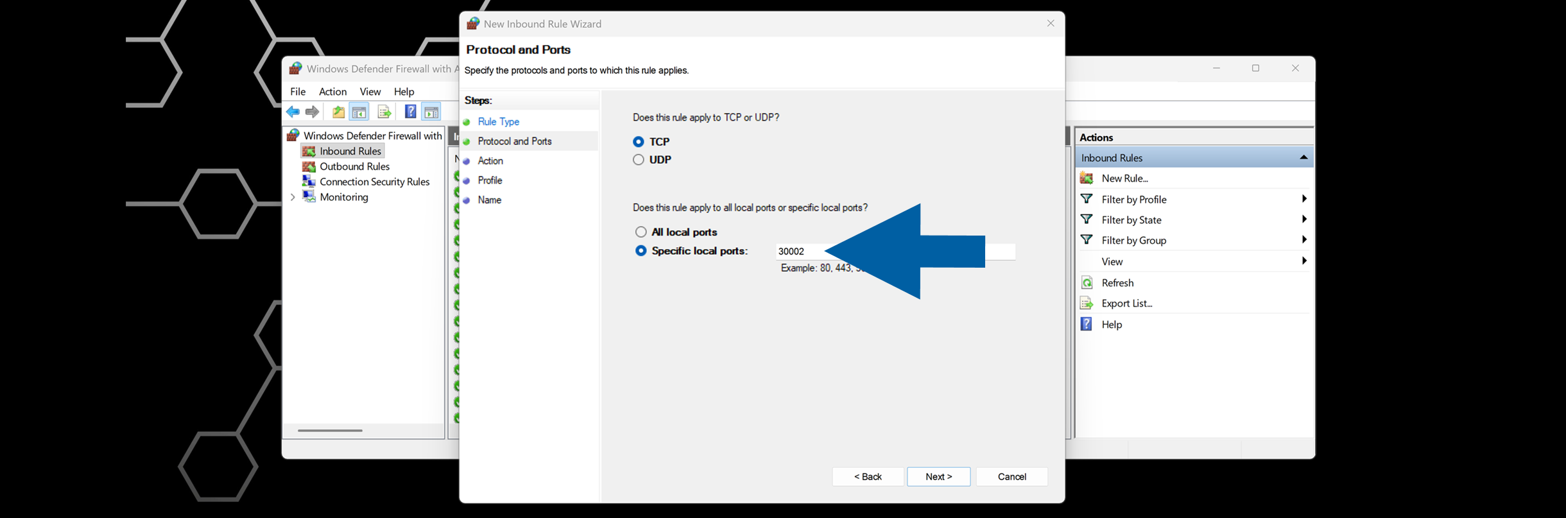Screen dimensions: 1566x518
Task: Toggle the Show/Hide Console Tree icon
Action: pyautogui.click(x=359, y=112)
